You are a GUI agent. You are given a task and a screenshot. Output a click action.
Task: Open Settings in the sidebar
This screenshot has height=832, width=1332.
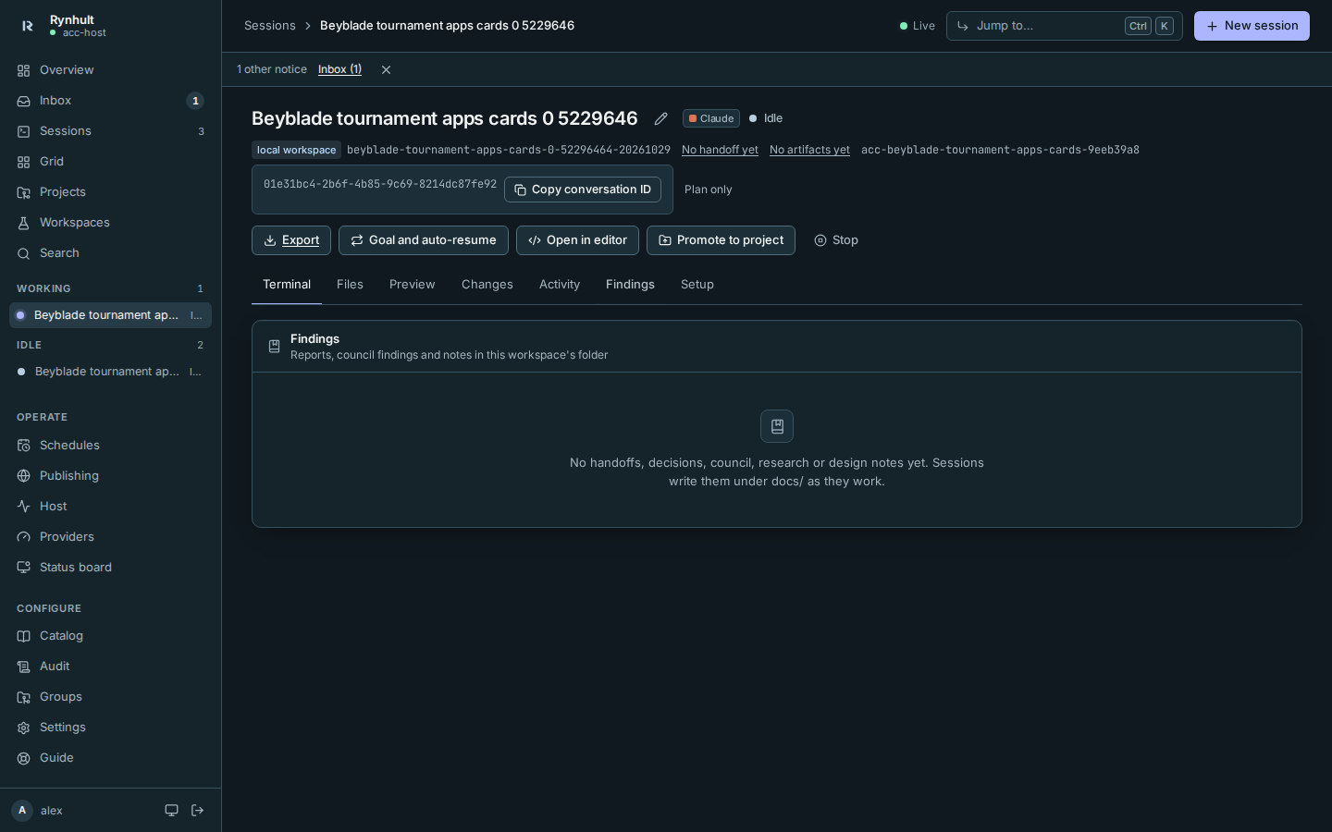[110, 728]
